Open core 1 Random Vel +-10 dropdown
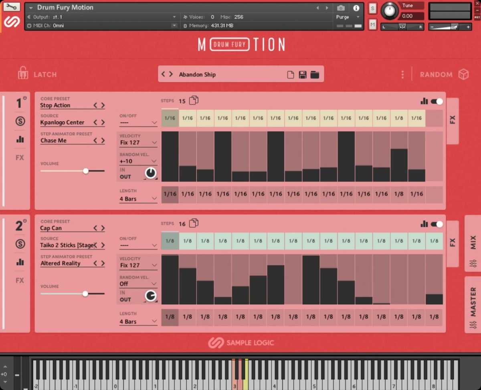This screenshot has height=390, width=481. click(x=138, y=161)
